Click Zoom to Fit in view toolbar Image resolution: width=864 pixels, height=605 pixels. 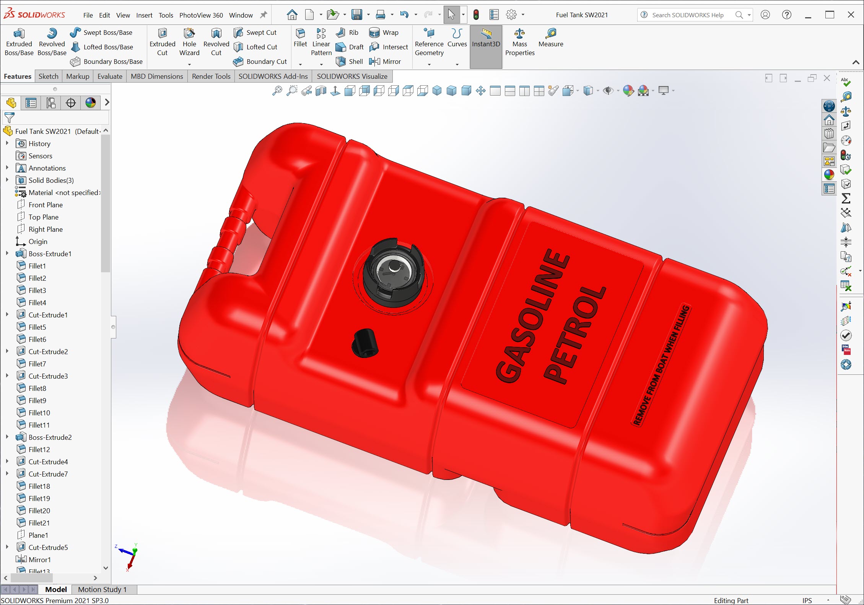tap(277, 91)
